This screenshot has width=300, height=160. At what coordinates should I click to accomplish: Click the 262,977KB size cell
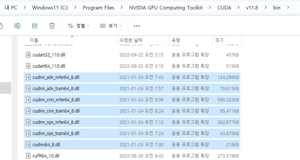pos(228,122)
